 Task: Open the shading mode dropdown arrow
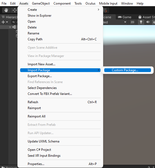tap(125, 22)
